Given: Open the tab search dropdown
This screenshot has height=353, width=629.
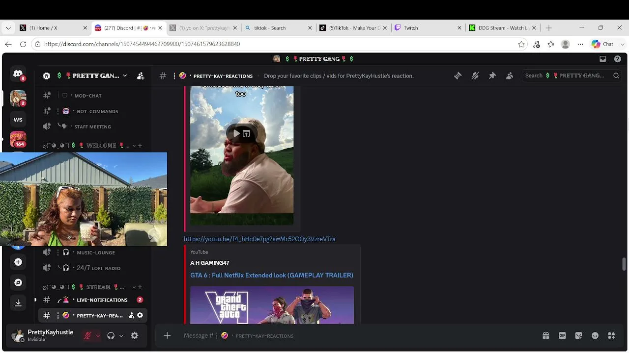Looking at the screenshot, I should 8,28.
